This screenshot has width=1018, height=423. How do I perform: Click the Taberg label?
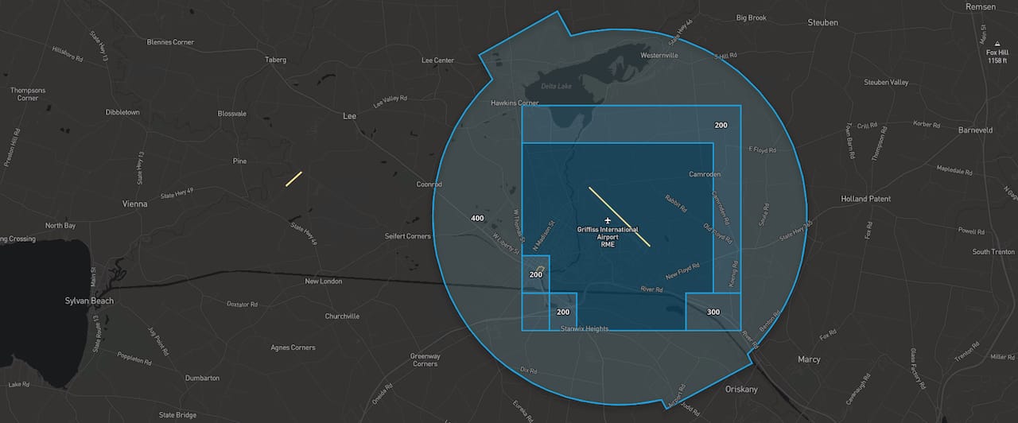coord(275,60)
